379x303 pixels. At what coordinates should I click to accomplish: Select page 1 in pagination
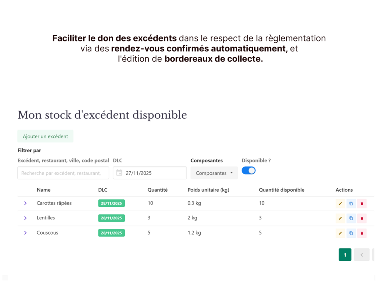pyautogui.click(x=345, y=255)
